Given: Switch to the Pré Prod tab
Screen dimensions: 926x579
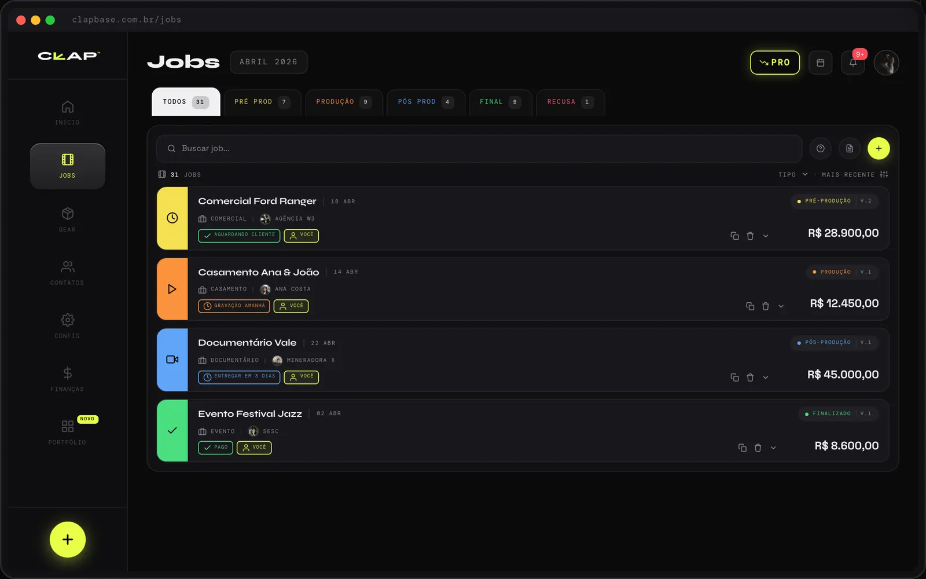Looking at the screenshot, I should tap(262, 102).
